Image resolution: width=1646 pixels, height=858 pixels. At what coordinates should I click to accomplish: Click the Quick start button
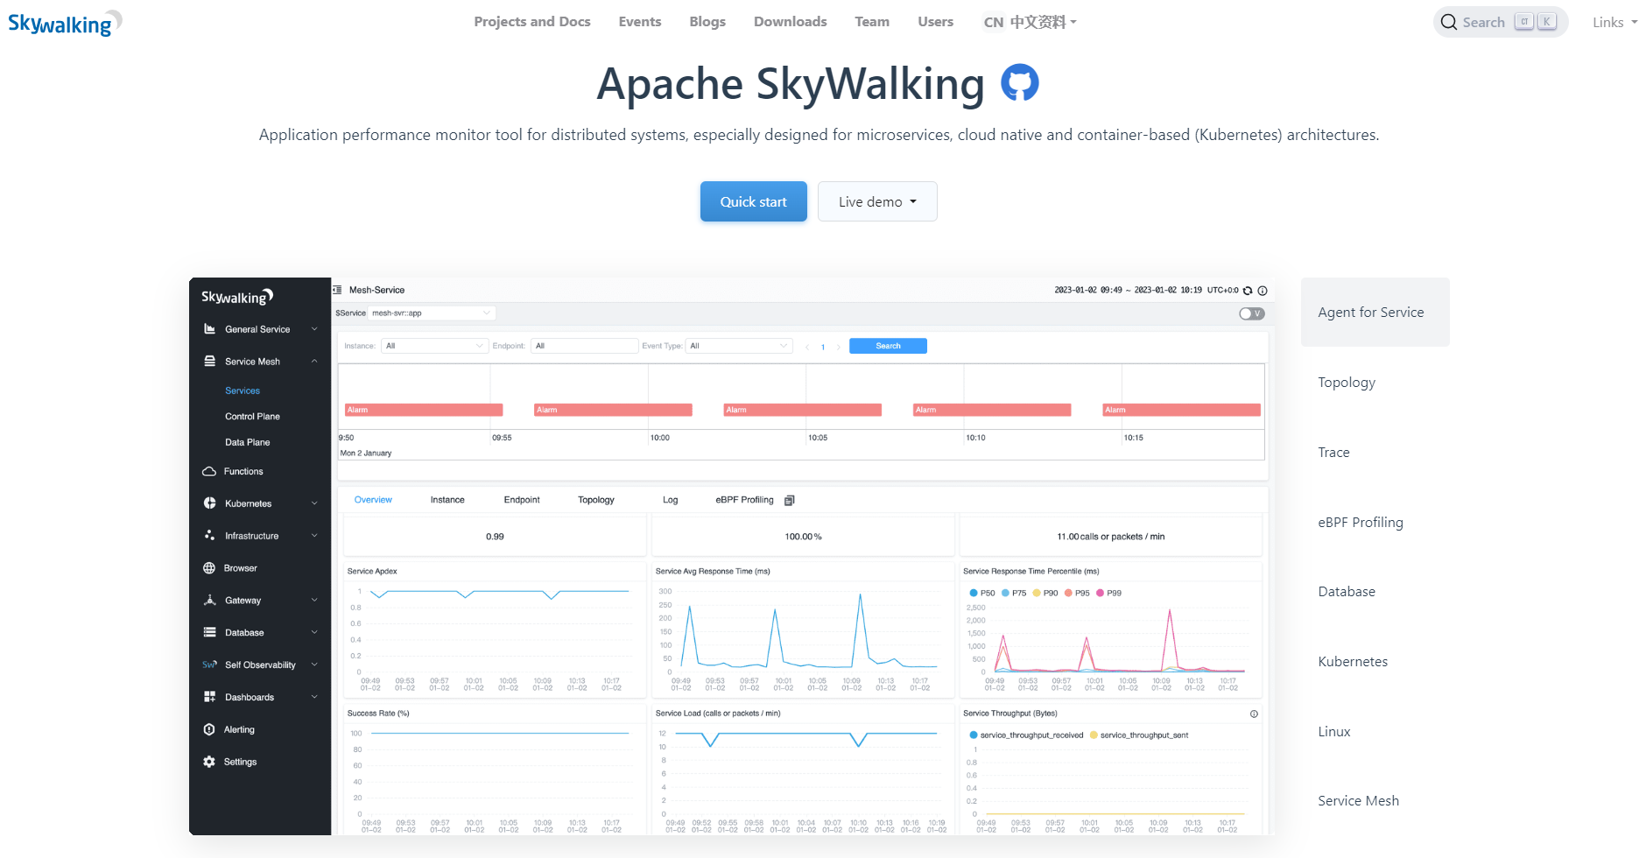click(x=754, y=201)
